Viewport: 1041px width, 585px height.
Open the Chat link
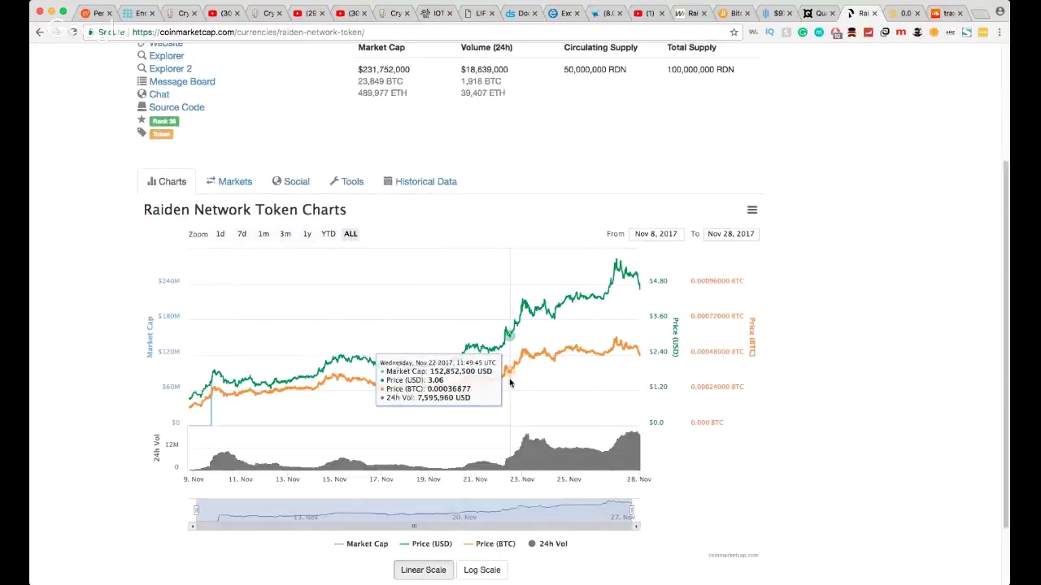pos(159,94)
